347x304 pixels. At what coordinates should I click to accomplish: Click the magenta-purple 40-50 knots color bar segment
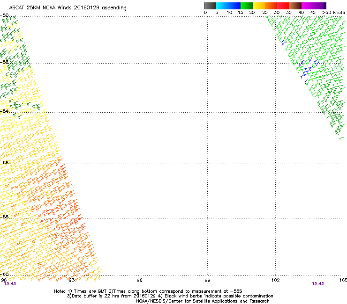[314, 6]
